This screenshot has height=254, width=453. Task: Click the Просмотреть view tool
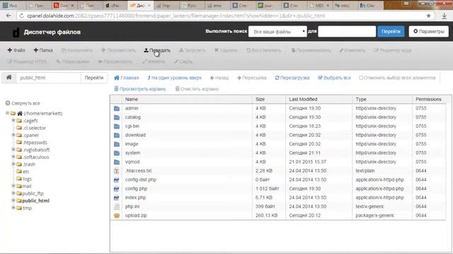115,61
